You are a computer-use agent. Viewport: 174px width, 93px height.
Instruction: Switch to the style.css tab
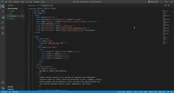[46, 5]
